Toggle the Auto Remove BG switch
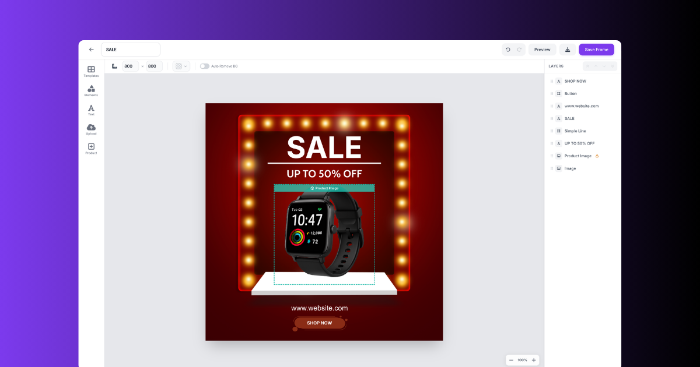The image size is (700, 367). click(x=204, y=66)
